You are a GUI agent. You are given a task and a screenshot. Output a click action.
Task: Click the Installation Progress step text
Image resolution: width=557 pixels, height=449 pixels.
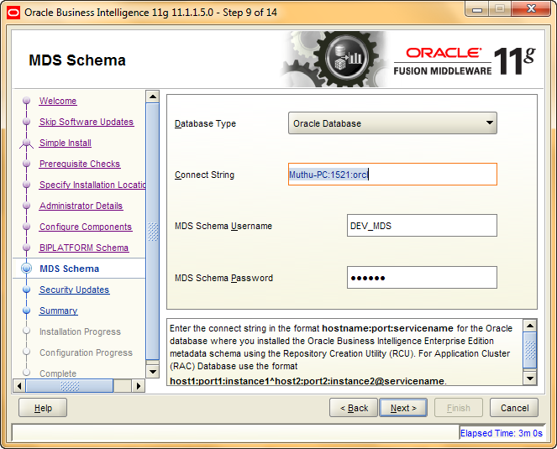(x=81, y=332)
